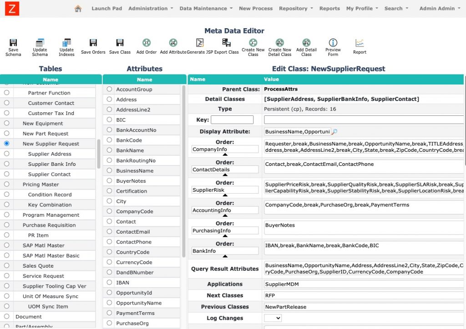Click the Generate JSP icon

click(200, 43)
